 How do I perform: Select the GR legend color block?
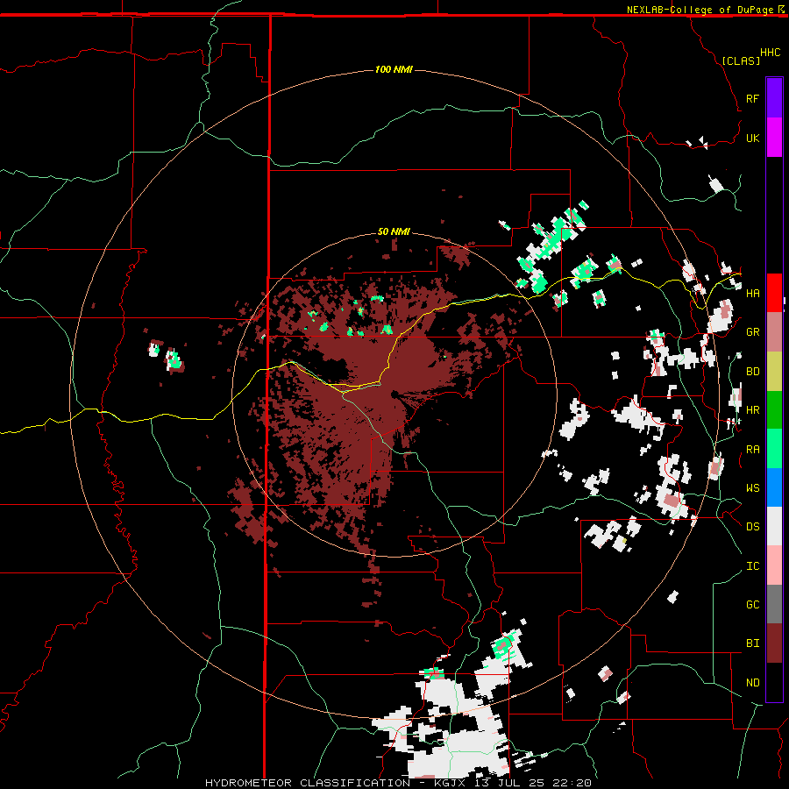[774, 331]
